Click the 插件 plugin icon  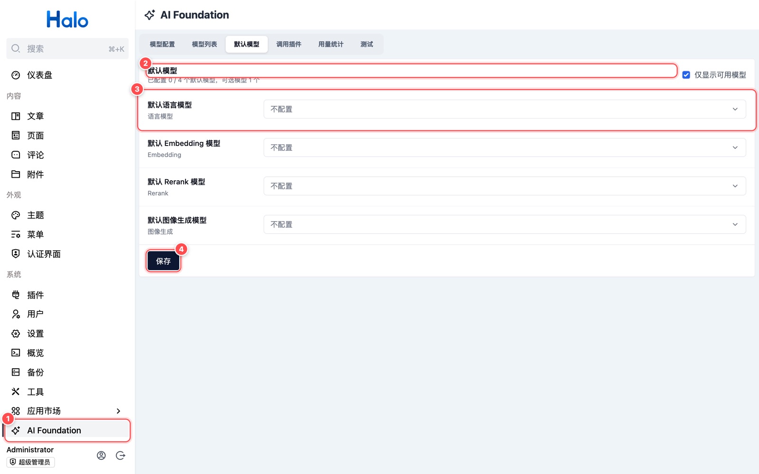click(16, 295)
